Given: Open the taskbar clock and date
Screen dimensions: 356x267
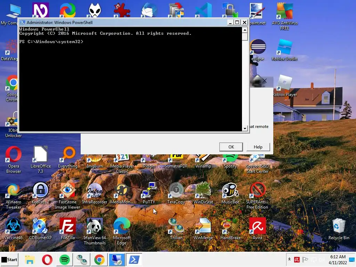Looking at the screenshot, I should click(338, 259).
